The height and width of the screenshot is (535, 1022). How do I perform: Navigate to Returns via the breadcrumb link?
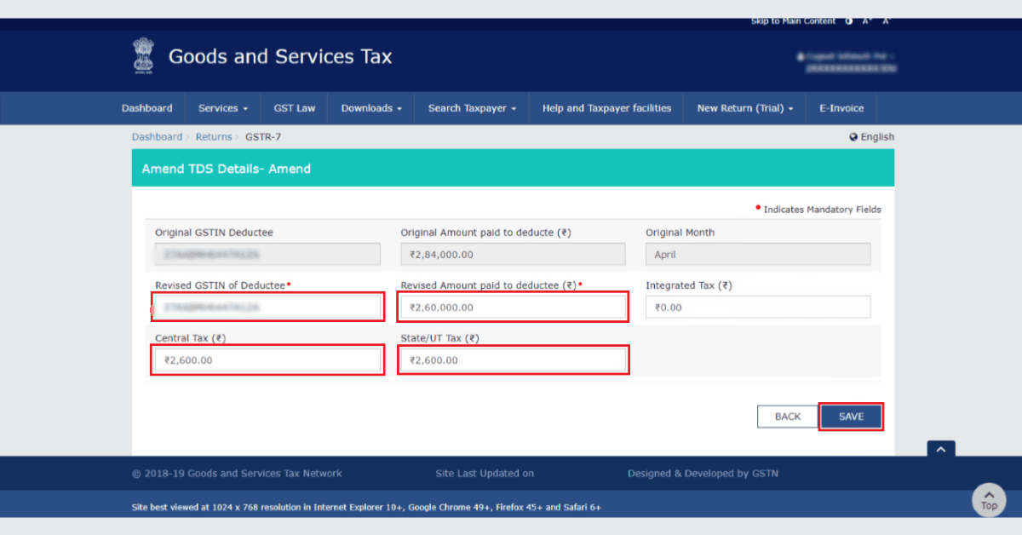coord(214,136)
